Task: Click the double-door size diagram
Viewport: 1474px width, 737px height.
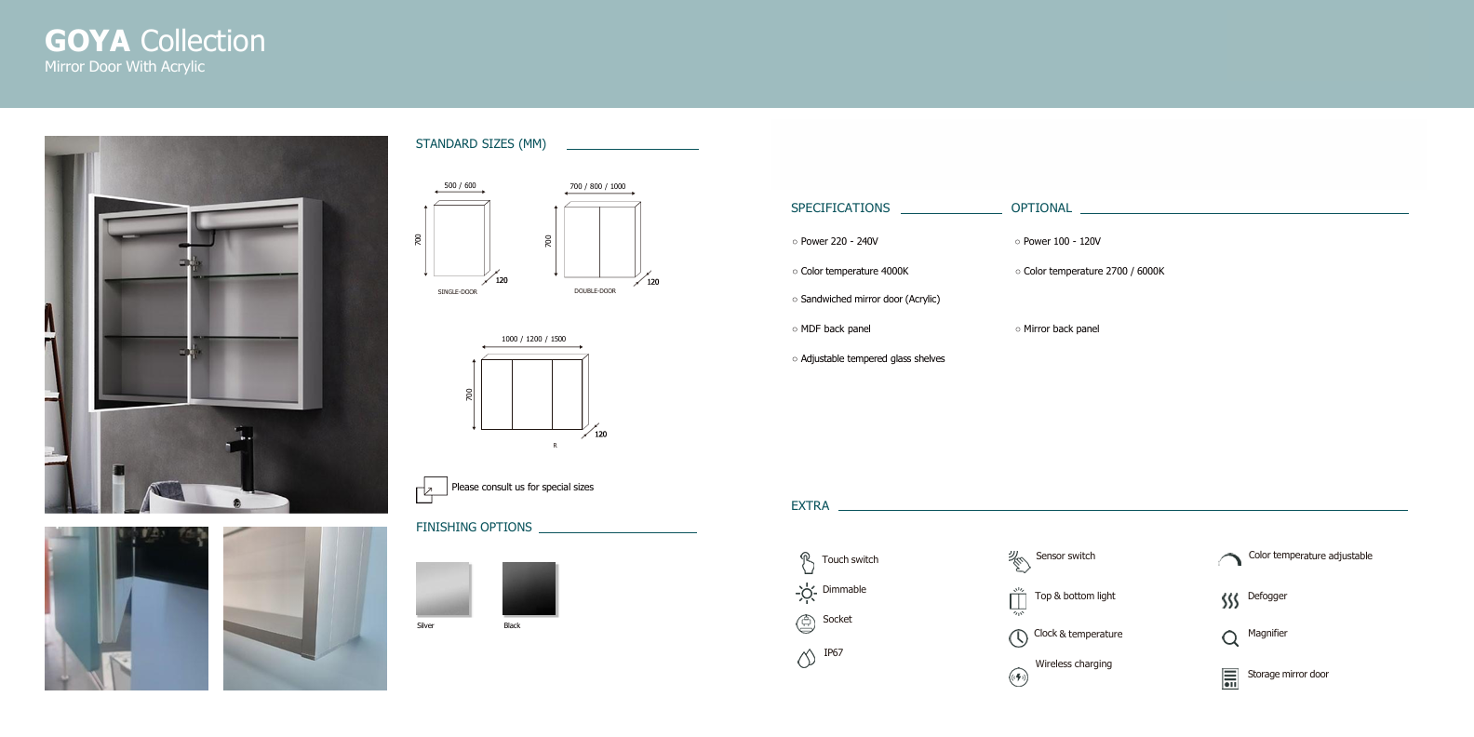Action: (601, 240)
